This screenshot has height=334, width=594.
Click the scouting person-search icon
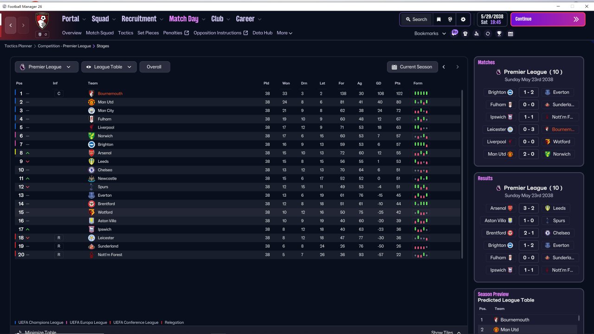pos(477,33)
